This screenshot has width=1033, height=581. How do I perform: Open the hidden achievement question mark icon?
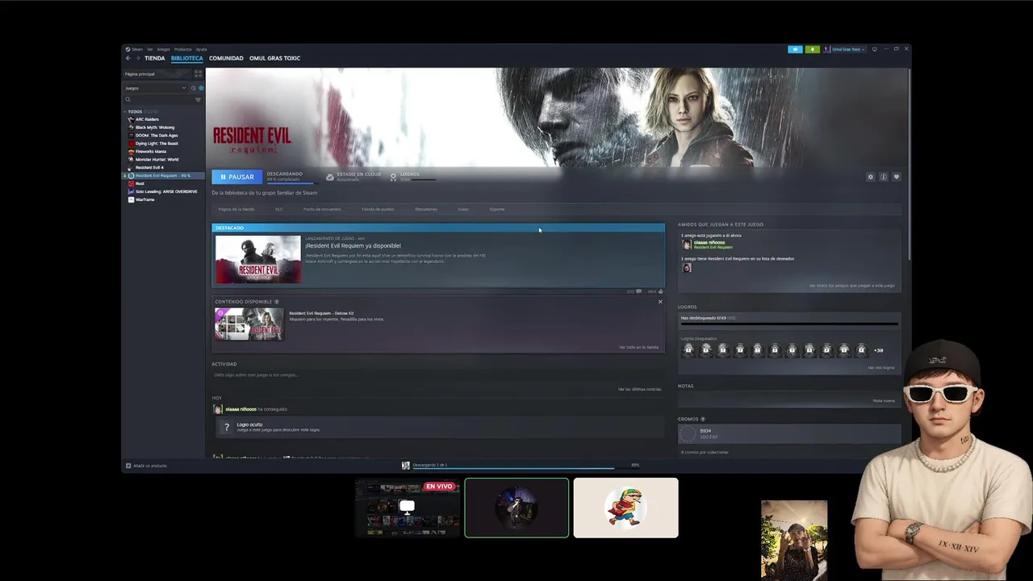[x=227, y=427]
